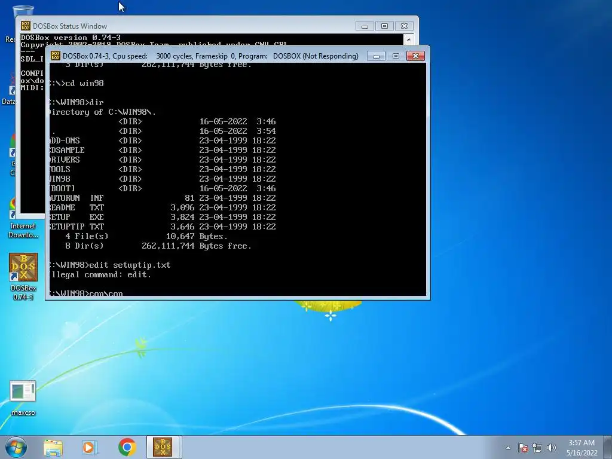Click the DOSBox icon in the Status Window title bar
Screen dimensions: 612x459
click(25, 26)
